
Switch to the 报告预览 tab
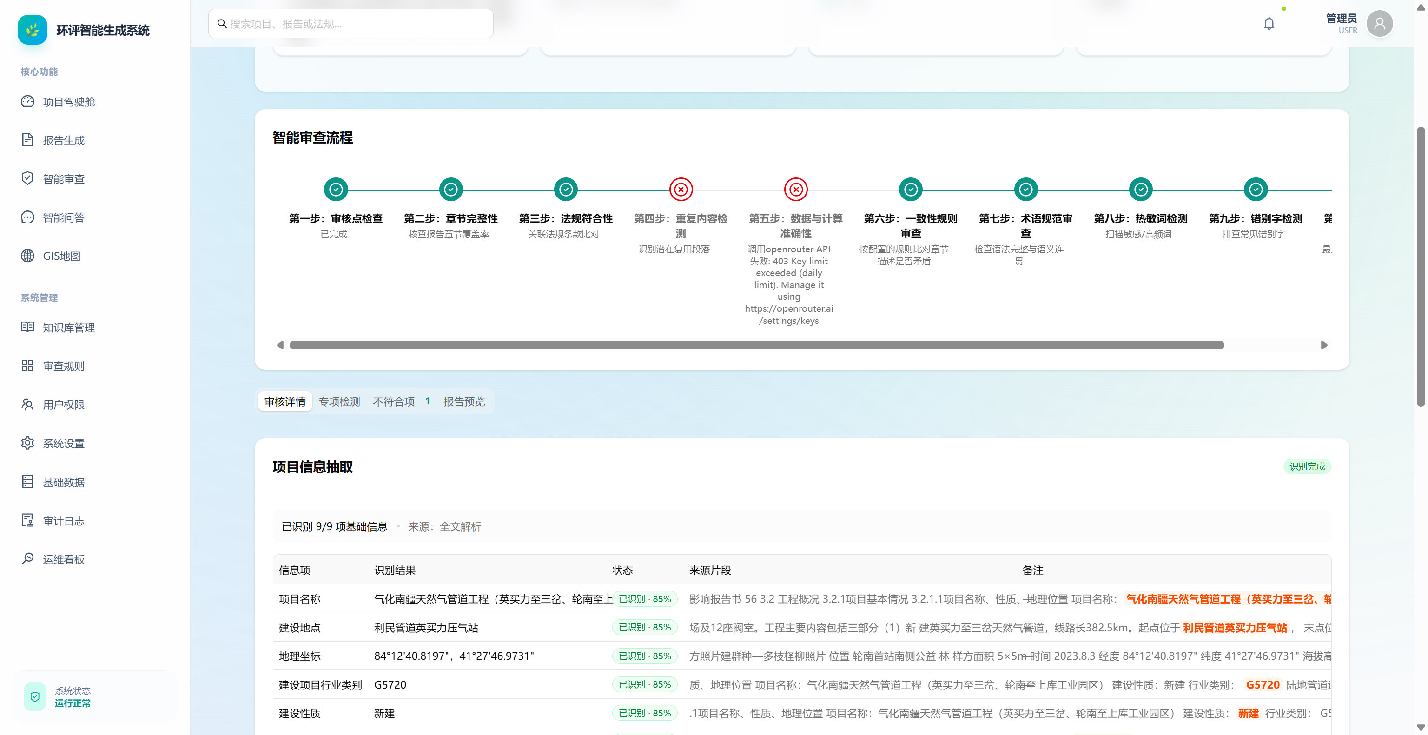tap(464, 401)
